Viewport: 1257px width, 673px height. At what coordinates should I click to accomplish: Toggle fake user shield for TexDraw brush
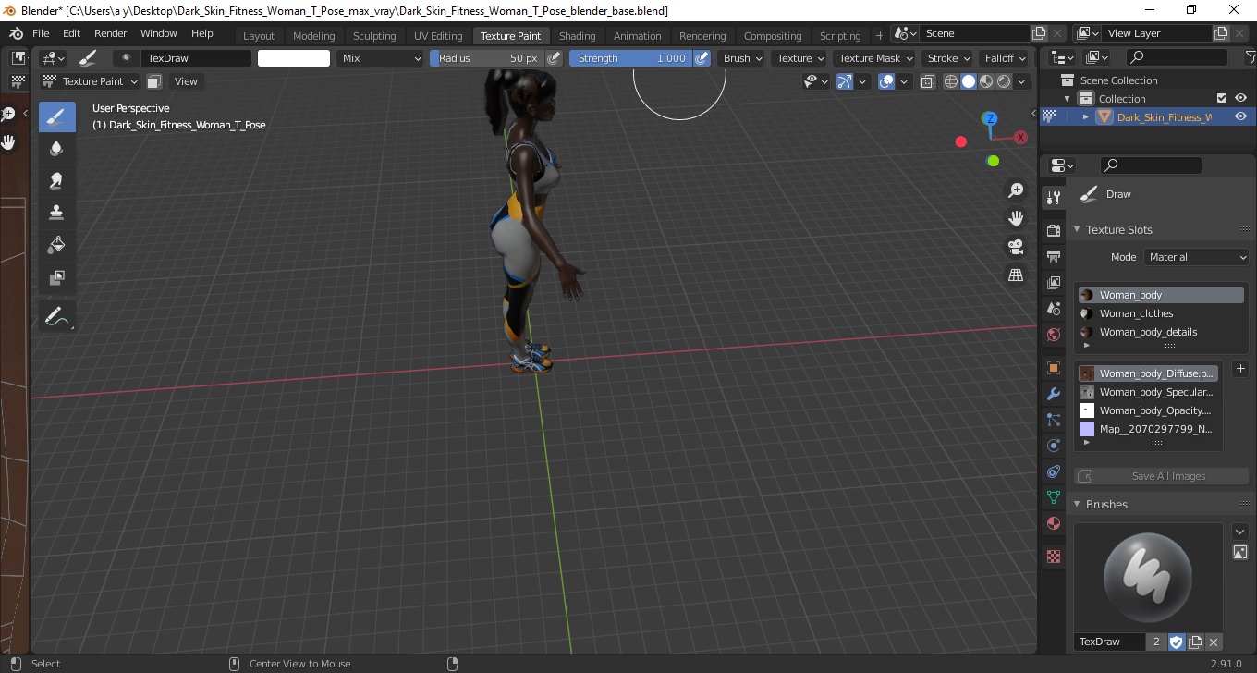1177,642
